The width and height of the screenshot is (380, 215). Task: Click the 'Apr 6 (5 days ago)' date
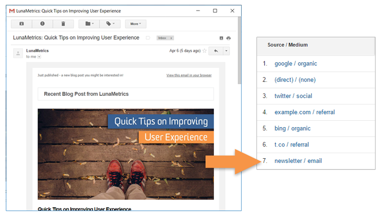185,51
